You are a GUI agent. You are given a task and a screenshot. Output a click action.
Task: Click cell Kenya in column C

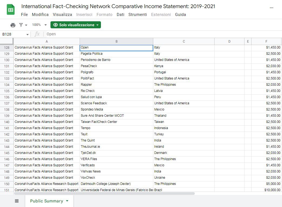(184, 66)
